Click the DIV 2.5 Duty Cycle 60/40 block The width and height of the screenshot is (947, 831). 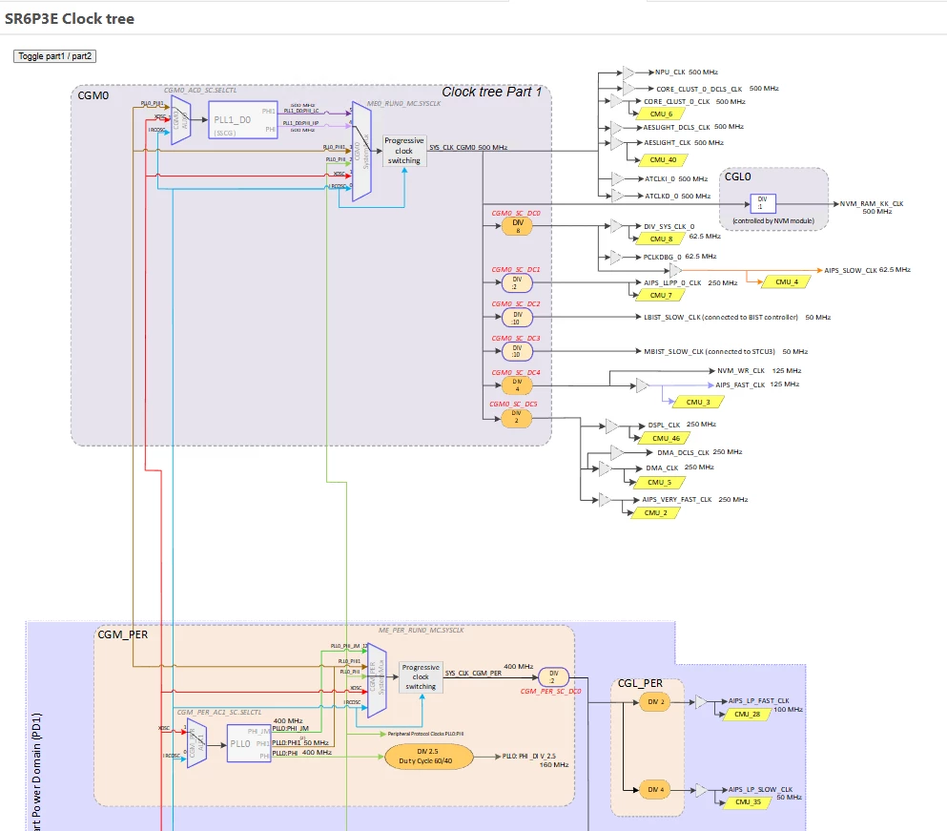tap(429, 756)
